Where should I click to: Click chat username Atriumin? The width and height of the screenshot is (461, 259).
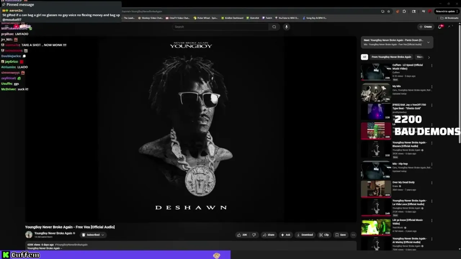click(x=9, y=67)
